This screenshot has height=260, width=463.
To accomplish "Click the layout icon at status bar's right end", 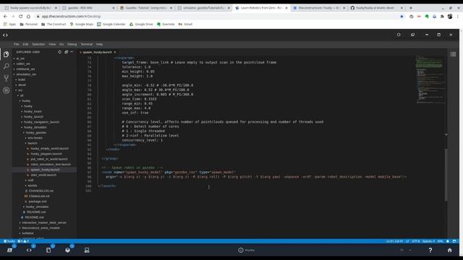I will coord(454,241).
